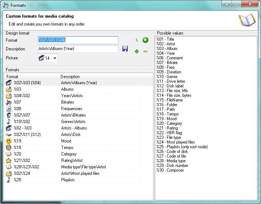Select %29 - Disk number value
This screenshot has width=261, height=204.
tap(172, 166)
